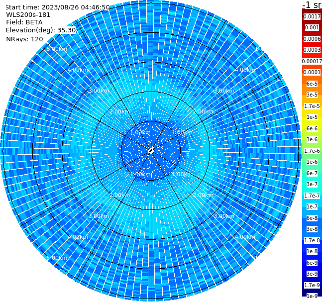Click the 6e-7 colorbar value
Viewport: 322px width, 302px height.
312,173
